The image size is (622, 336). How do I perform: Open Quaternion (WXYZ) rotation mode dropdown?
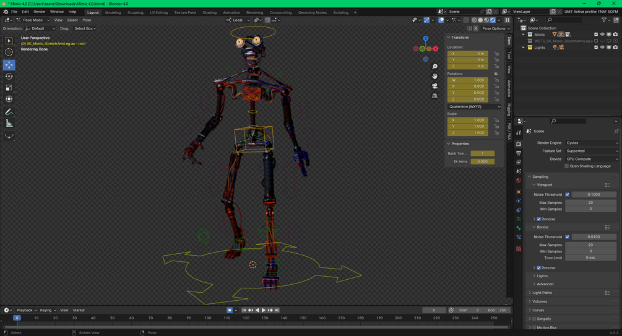(474, 106)
